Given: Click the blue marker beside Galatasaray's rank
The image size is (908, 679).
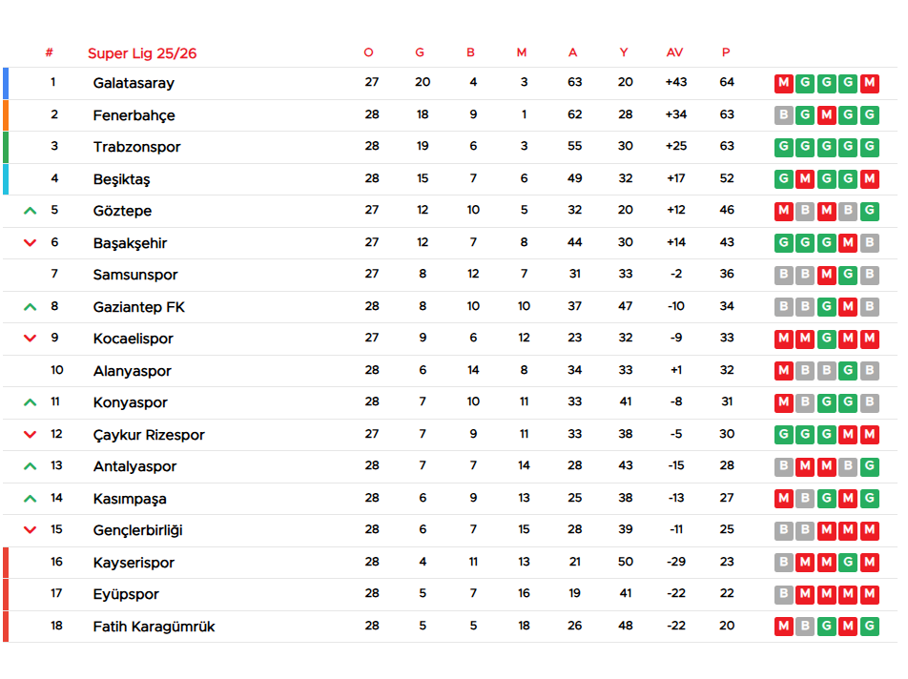Looking at the screenshot, I should 6,83.
